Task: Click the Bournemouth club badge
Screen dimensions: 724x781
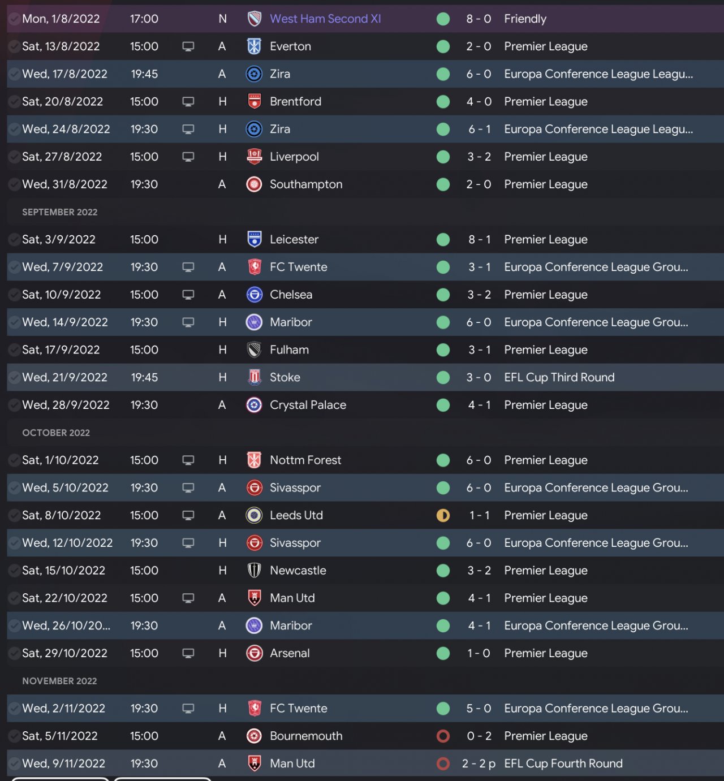Action: (x=255, y=736)
